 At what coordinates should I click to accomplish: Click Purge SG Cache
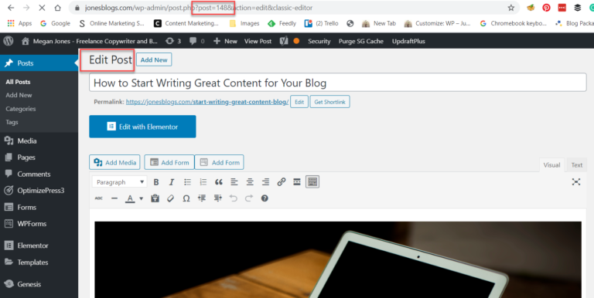360,41
